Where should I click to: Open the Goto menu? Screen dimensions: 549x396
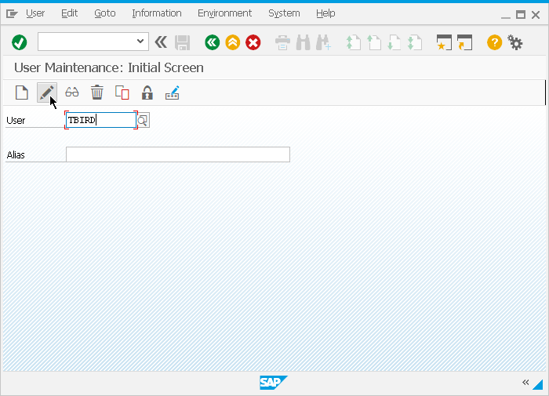tap(105, 13)
